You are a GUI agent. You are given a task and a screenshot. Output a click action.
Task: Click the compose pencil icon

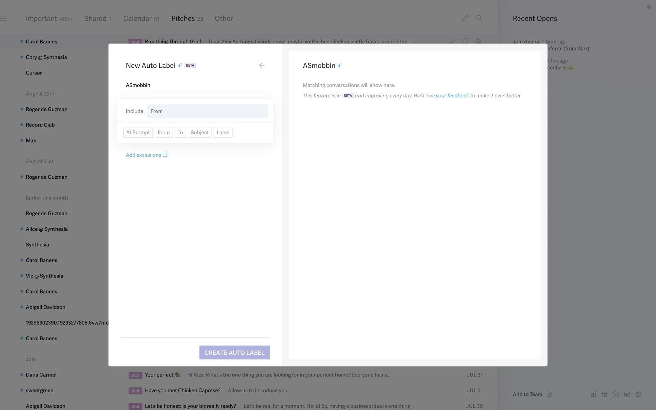(x=465, y=18)
